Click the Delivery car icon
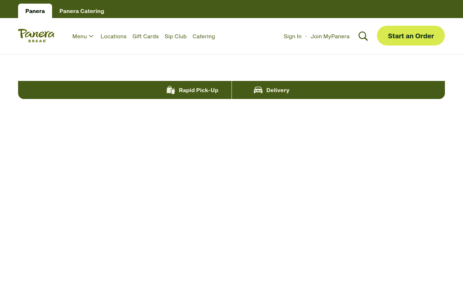This screenshot has height=289, width=463. pyautogui.click(x=258, y=90)
